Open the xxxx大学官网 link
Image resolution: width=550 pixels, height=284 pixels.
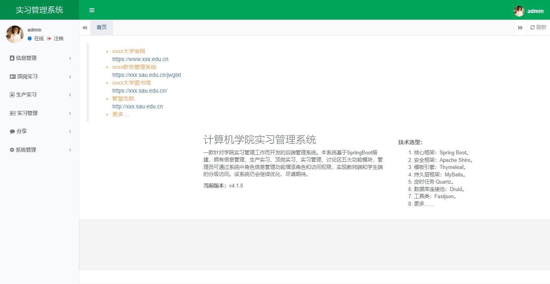tap(129, 51)
